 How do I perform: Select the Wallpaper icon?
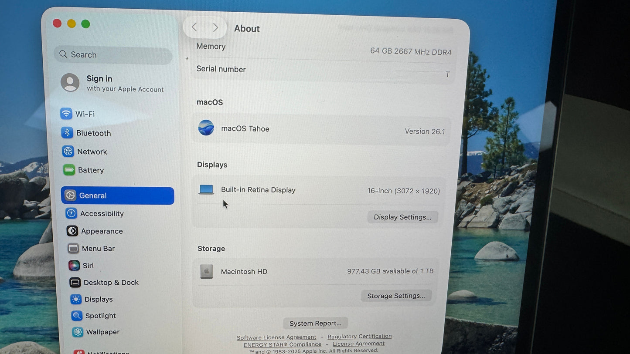[77, 332]
